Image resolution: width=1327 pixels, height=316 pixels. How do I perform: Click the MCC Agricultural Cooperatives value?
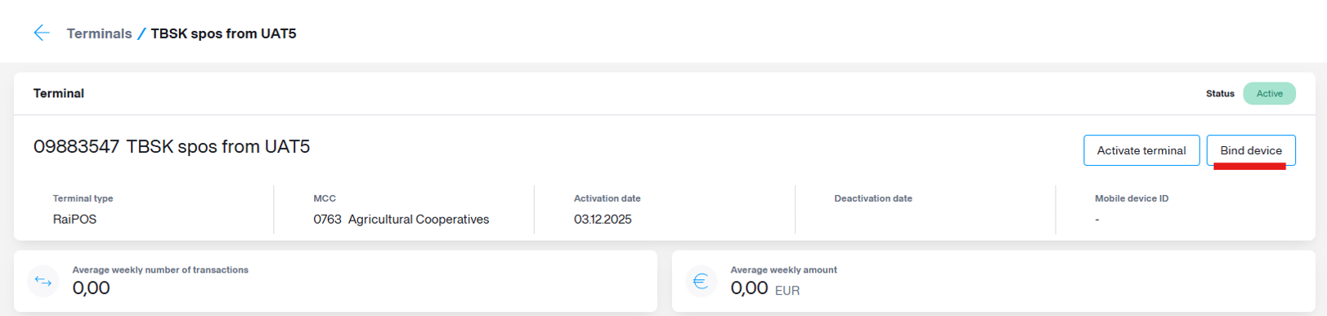[x=401, y=219]
